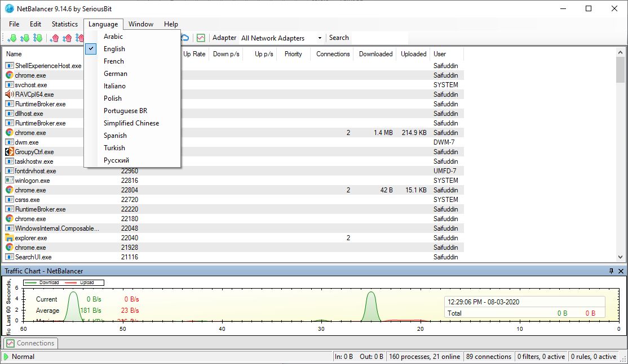Screen dimensions: 628x364
Task: Select Simplified Chinese language
Action: point(132,123)
